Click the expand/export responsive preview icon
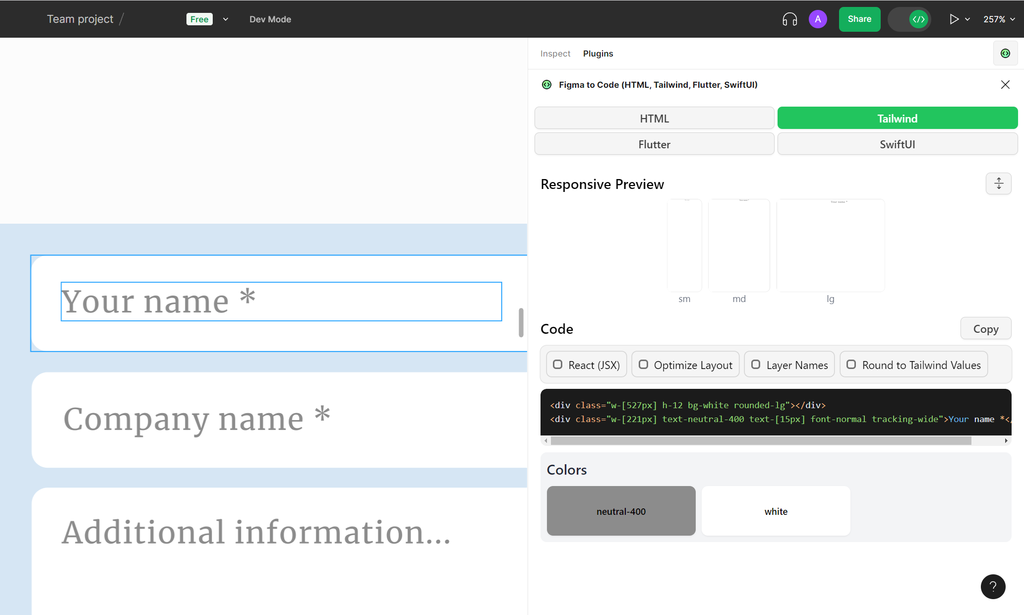The width and height of the screenshot is (1024, 615). [x=998, y=184]
